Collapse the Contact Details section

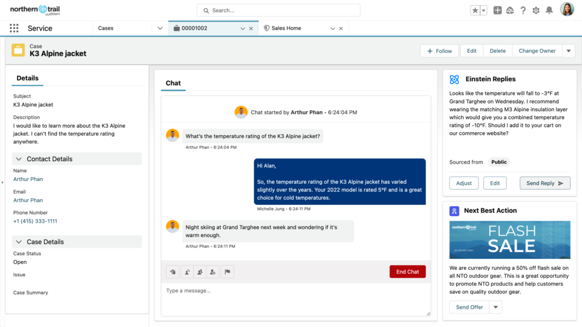point(19,159)
